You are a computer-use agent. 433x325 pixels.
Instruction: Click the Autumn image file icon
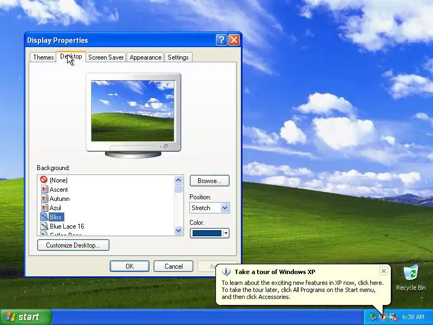44,198
